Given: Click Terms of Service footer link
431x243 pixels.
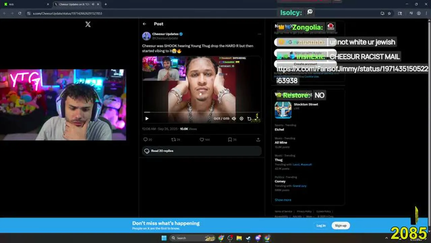Looking at the screenshot, I should click(283, 212).
